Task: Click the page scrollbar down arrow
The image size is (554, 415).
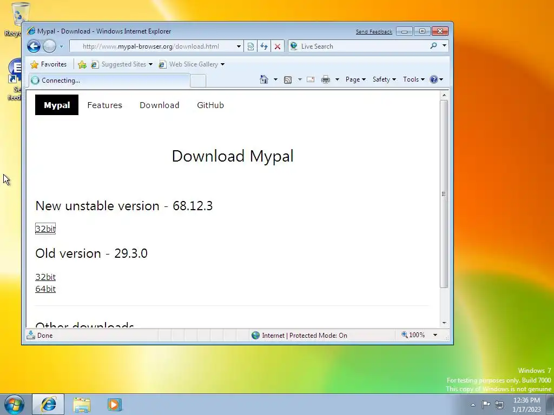Action: (444, 323)
